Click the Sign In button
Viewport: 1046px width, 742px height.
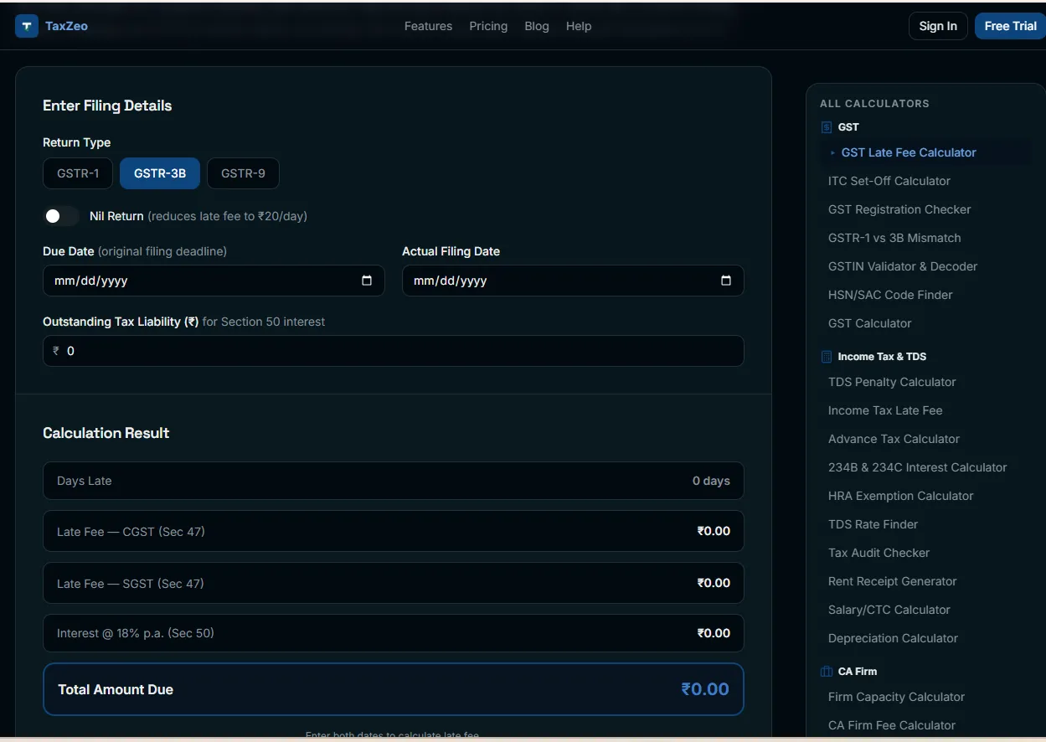[938, 26]
